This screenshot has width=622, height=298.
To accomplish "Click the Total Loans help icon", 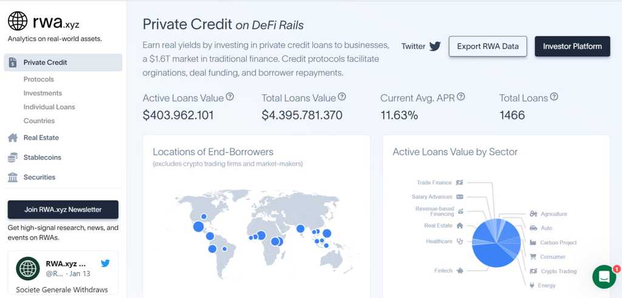I will [x=554, y=97].
